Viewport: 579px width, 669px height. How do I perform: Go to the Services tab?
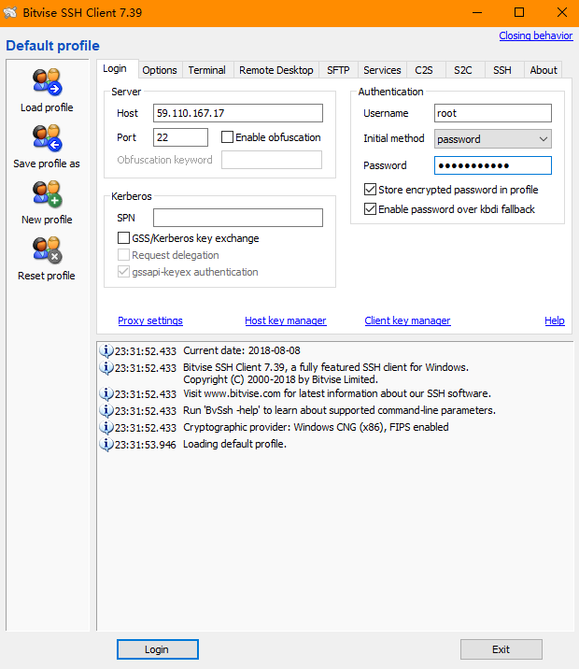coord(382,70)
